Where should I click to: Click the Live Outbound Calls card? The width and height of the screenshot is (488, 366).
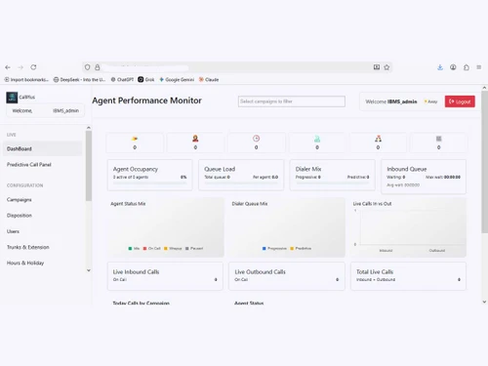[287, 276]
